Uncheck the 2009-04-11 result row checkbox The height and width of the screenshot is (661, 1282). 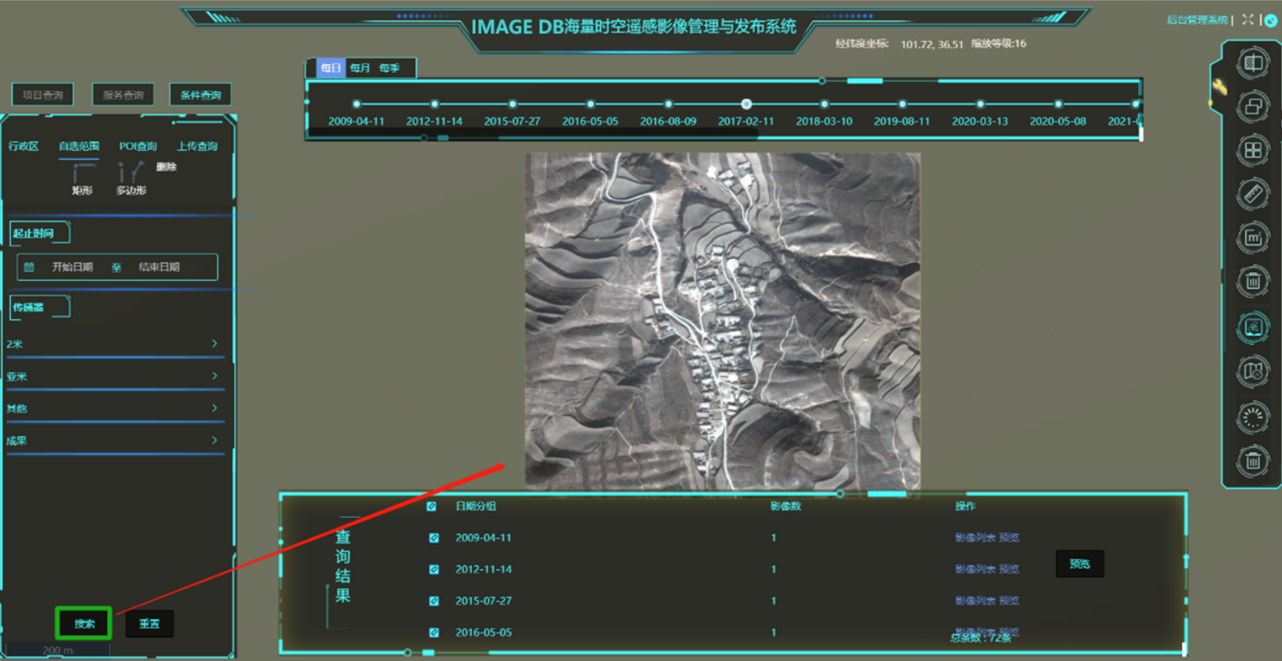pos(434,538)
